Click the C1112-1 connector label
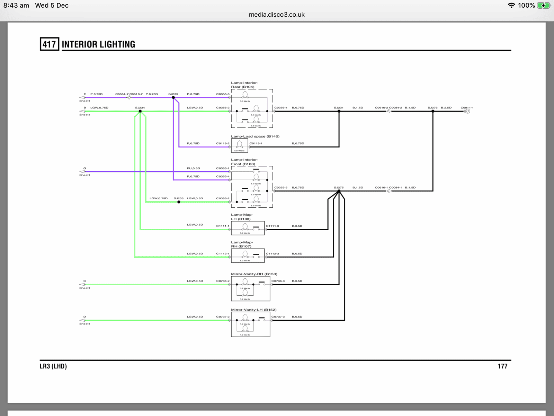 pyautogui.click(x=223, y=253)
